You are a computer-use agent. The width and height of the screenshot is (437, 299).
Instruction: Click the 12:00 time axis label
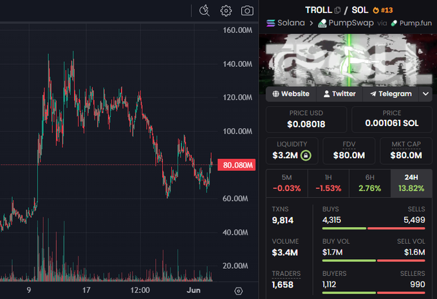140,291
